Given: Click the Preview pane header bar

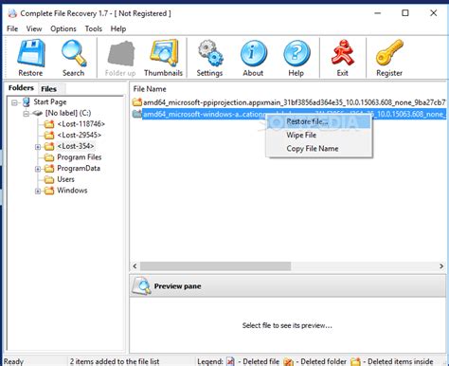Looking at the screenshot, I should tap(288, 285).
